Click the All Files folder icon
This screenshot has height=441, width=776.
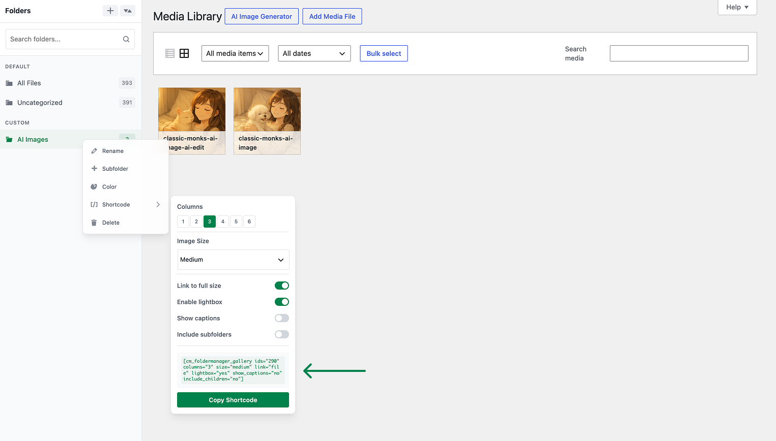9,83
